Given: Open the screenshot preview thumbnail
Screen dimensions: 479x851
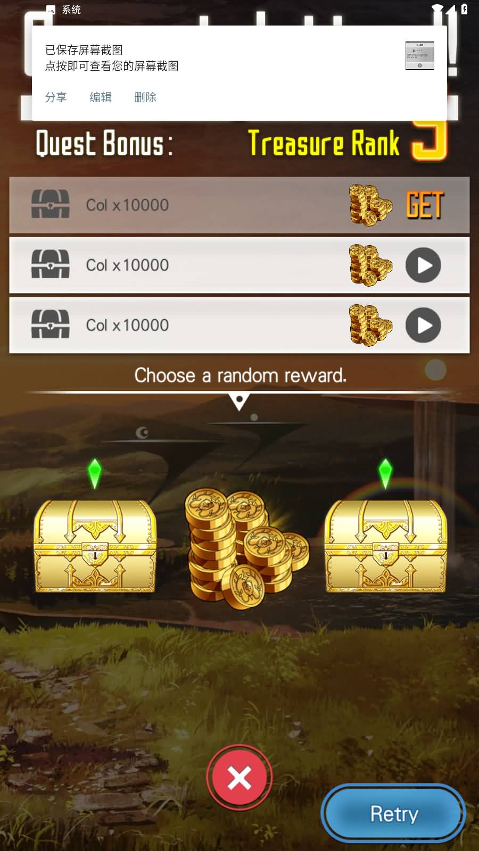Looking at the screenshot, I should click(x=420, y=56).
